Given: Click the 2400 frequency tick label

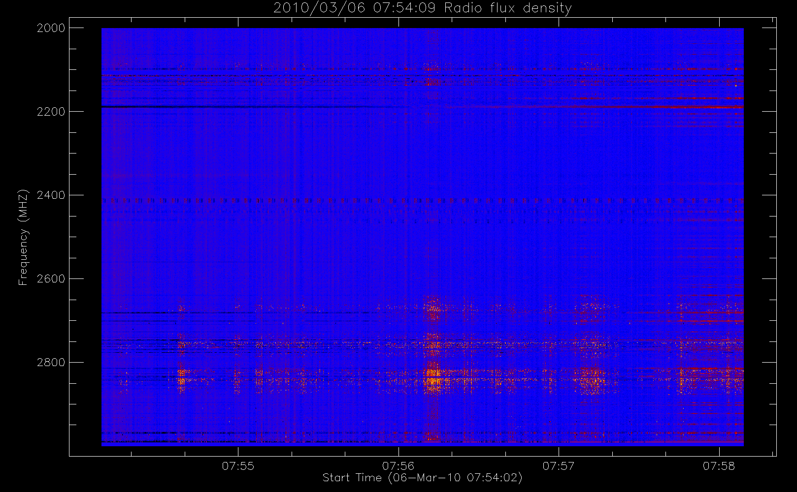Looking at the screenshot, I should pos(51,195).
